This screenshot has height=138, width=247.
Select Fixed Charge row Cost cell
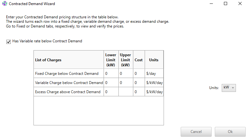point(139,74)
